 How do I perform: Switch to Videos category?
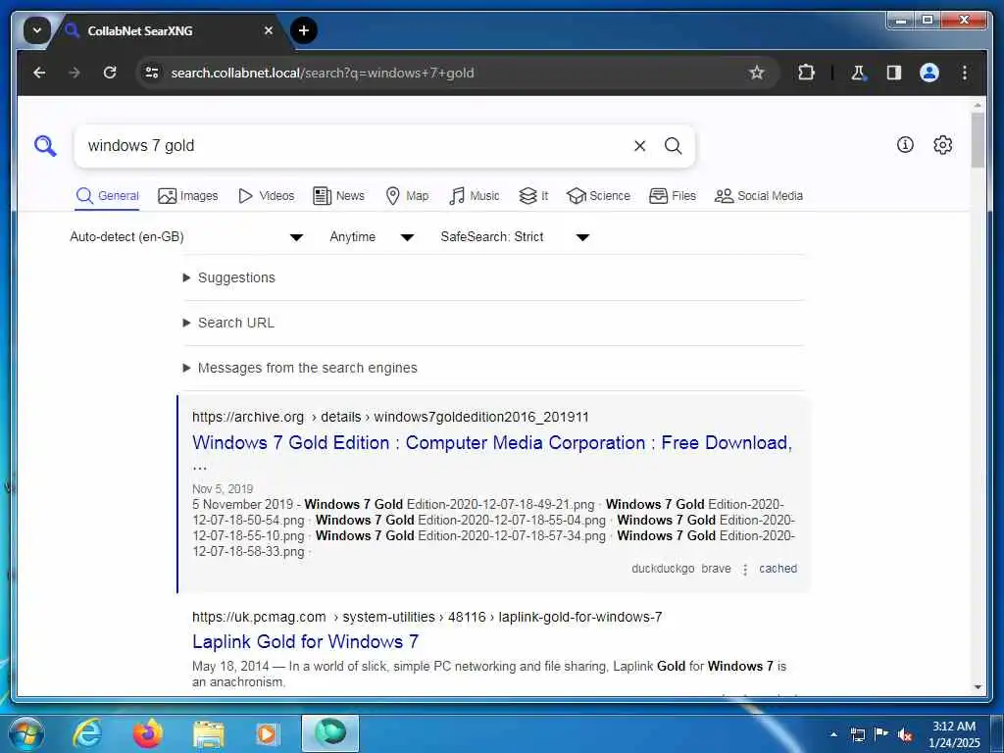[x=266, y=196]
